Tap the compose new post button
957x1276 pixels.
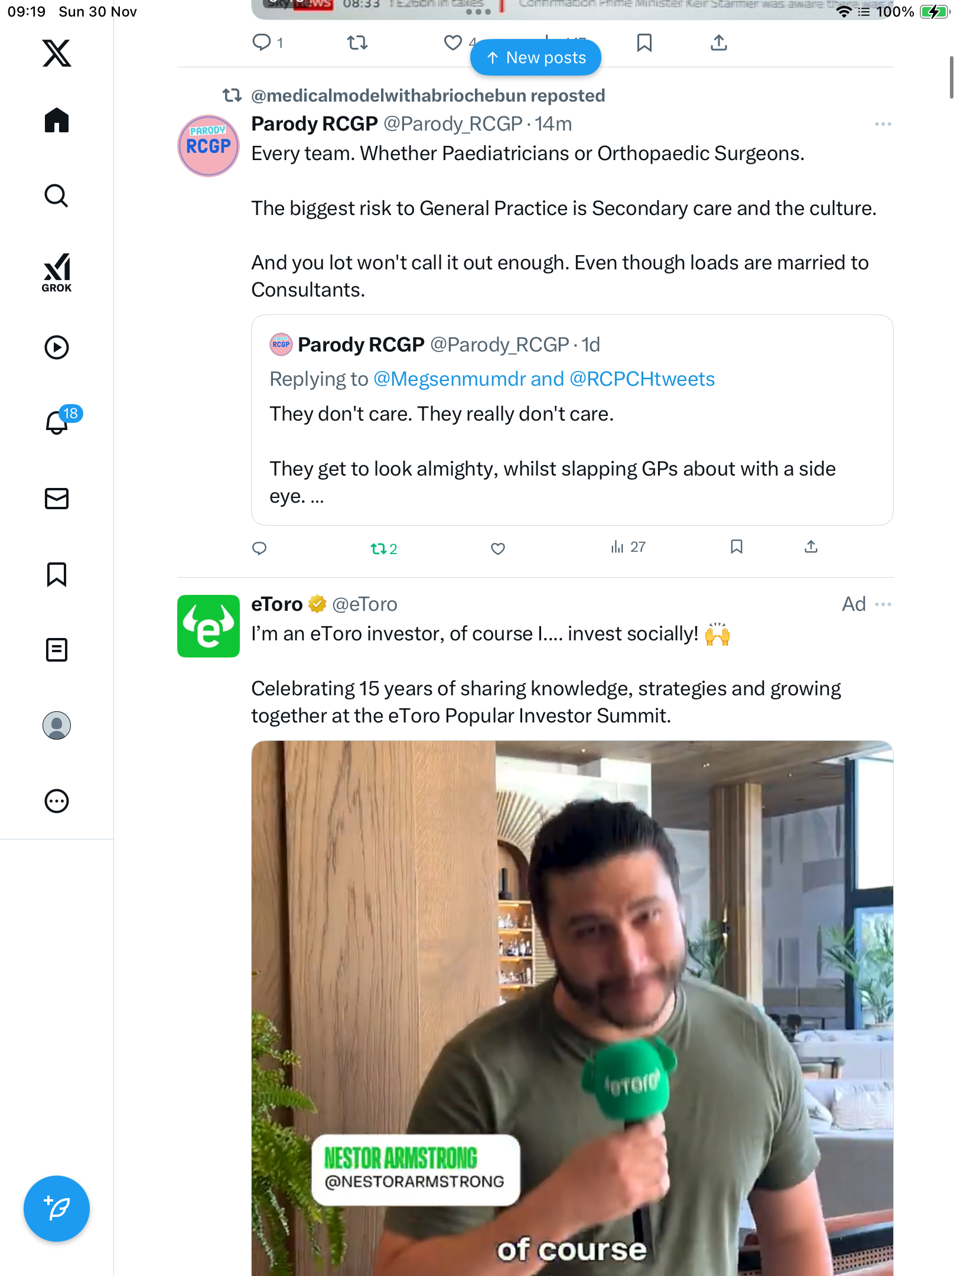coord(57,1209)
